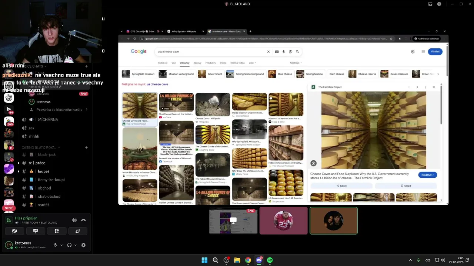
Task: Open Google quick settings gear
Action: click(x=413, y=52)
